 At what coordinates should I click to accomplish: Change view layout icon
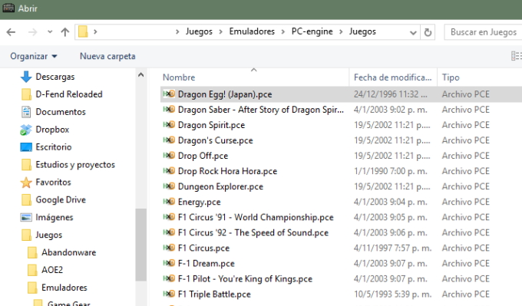point(516,56)
